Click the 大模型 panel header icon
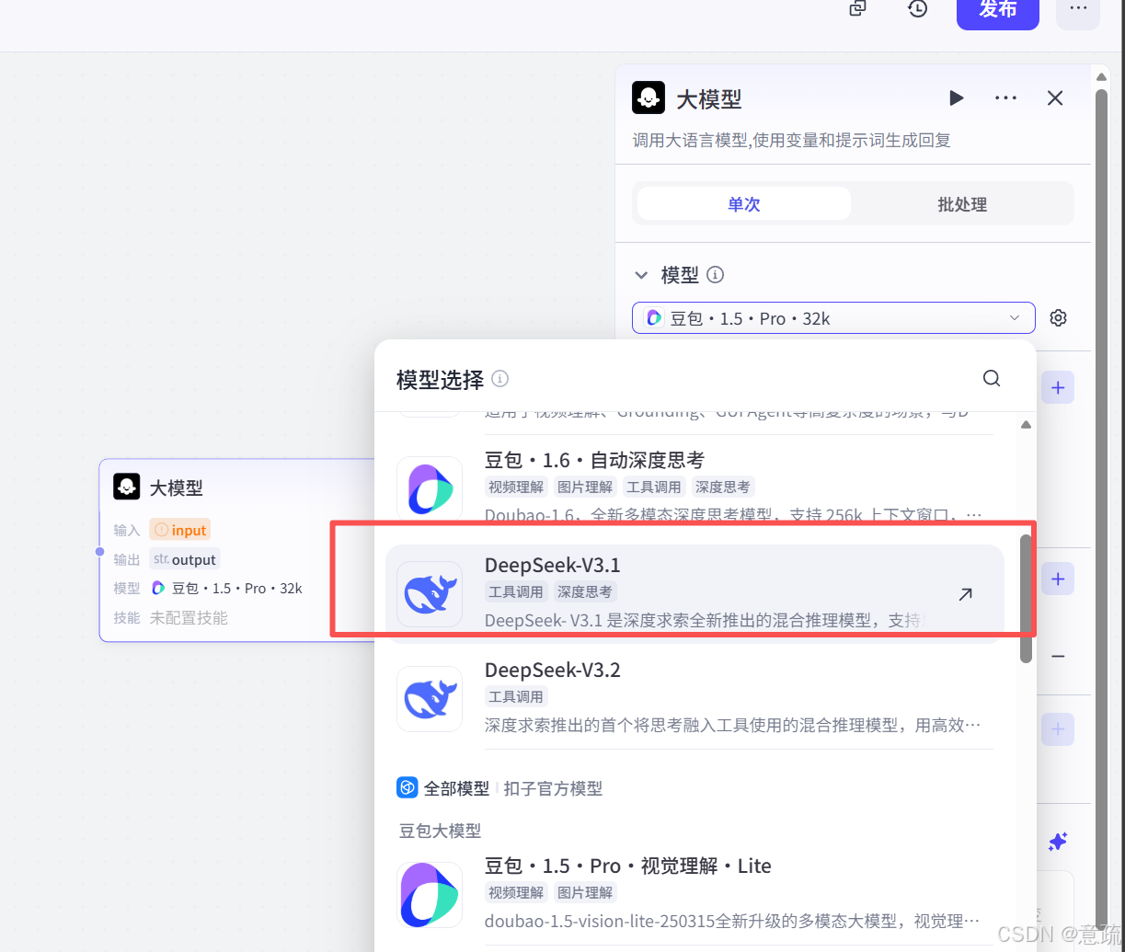The height and width of the screenshot is (952, 1125). tap(649, 97)
